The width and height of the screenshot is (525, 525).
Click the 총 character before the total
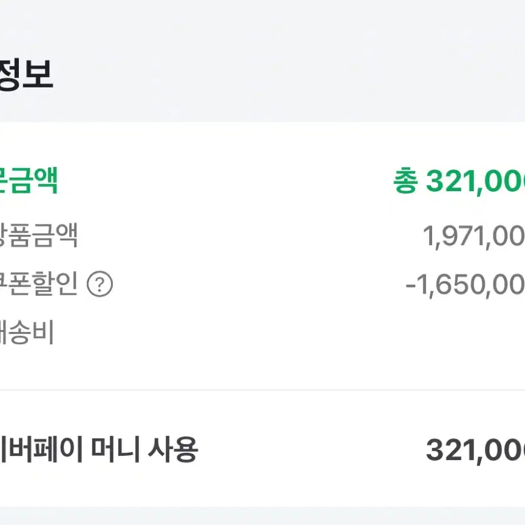click(x=405, y=181)
